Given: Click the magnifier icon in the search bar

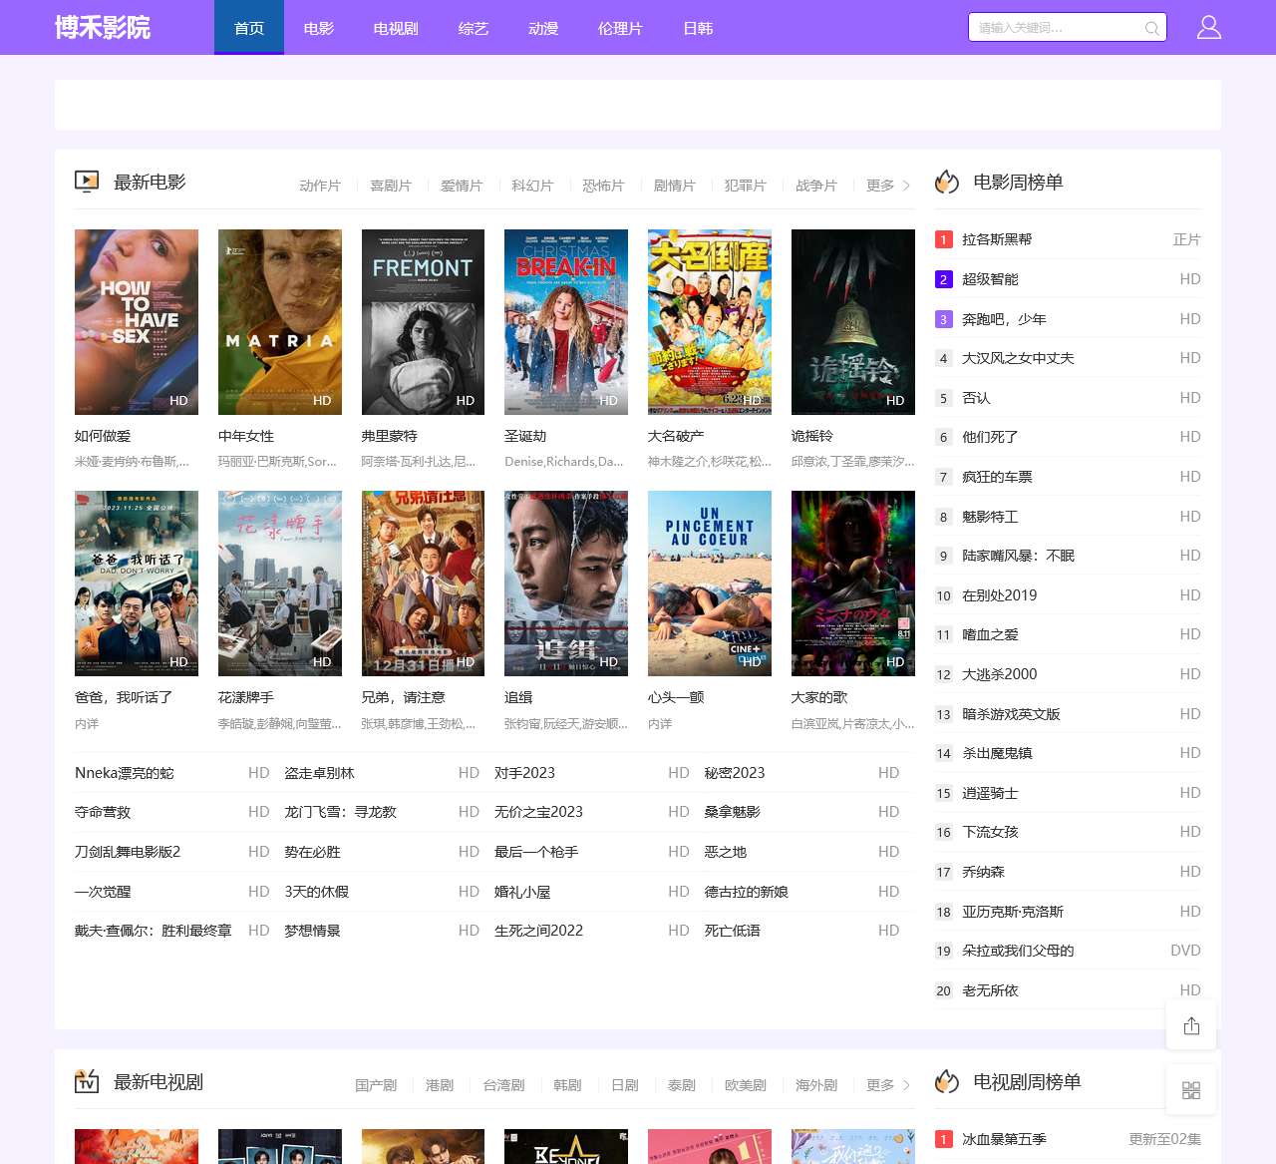Looking at the screenshot, I should pos(1151,27).
